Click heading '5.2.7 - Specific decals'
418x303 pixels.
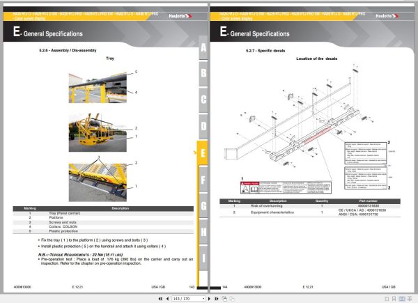[x=265, y=51]
